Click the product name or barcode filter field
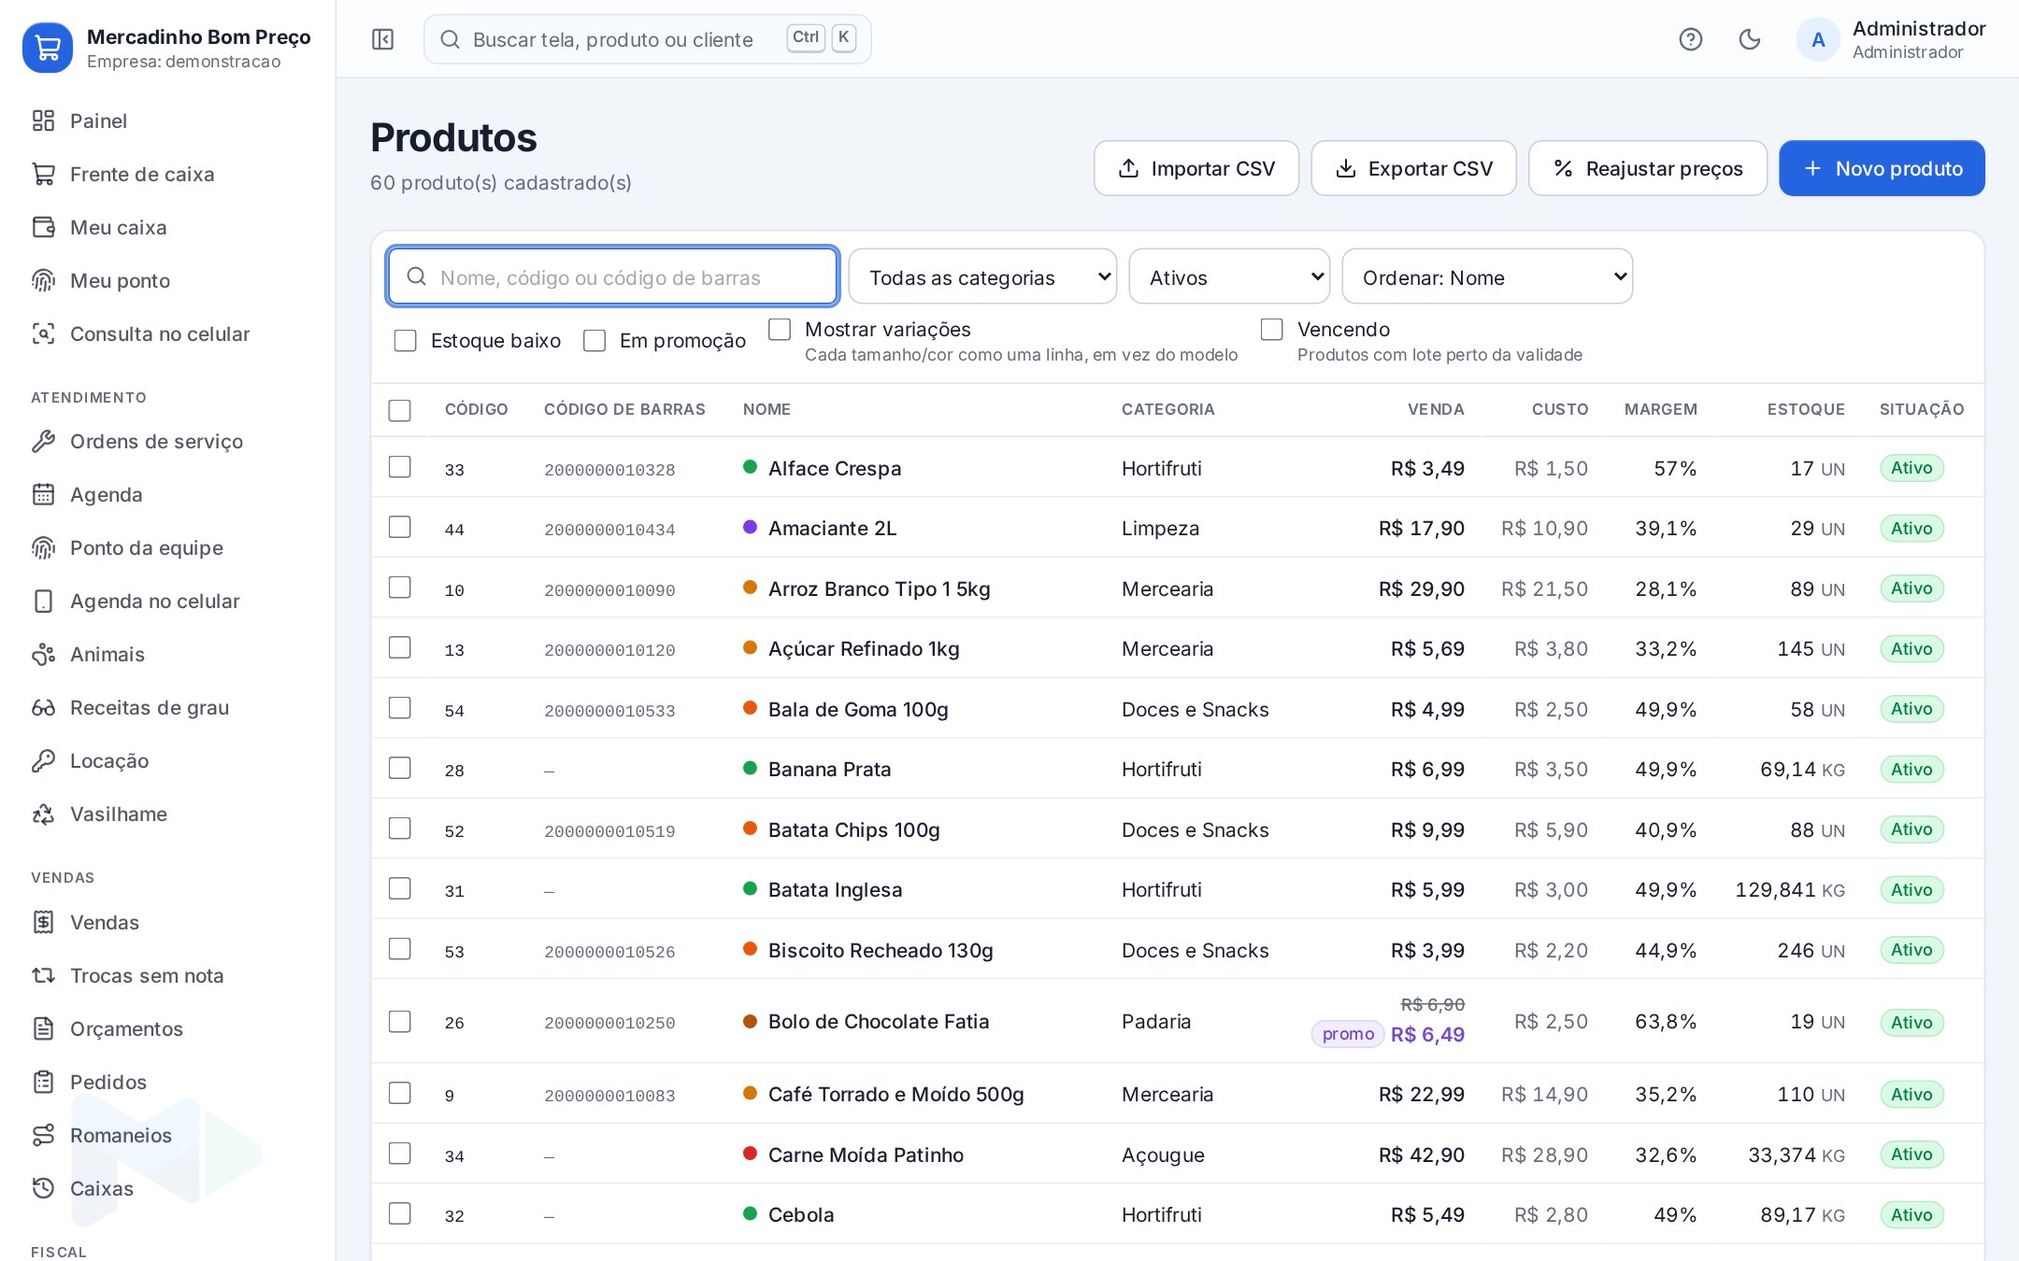The width and height of the screenshot is (2019, 1261). pos(612,276)
